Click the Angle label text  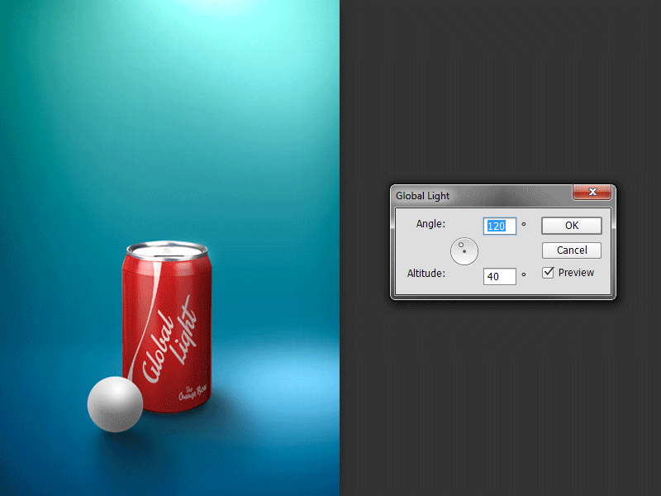(430, 224)
